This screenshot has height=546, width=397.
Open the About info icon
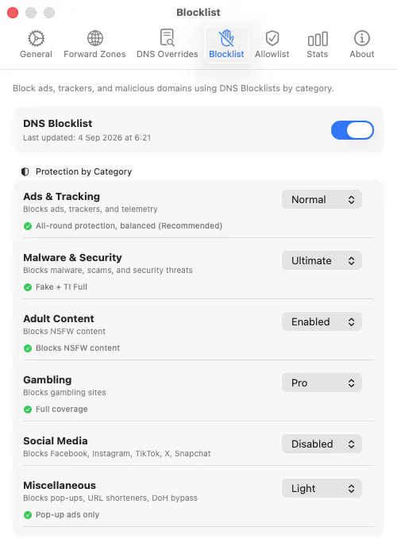(x=362, y=38)
